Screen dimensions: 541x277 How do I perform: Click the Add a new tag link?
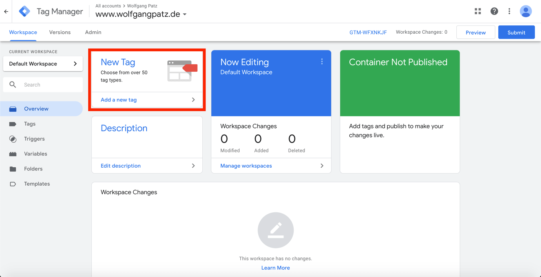(119, 100)
